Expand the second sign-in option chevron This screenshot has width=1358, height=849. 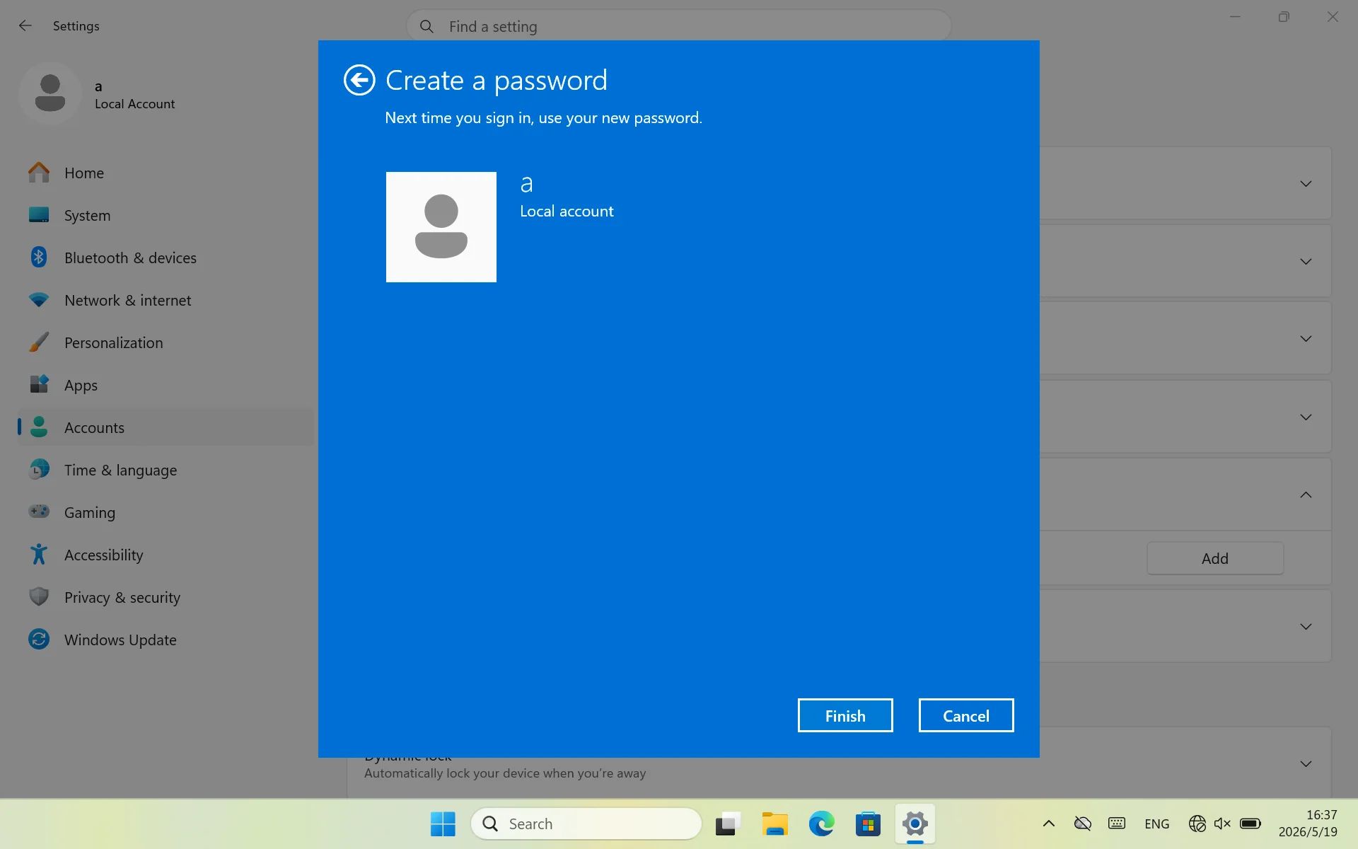click(1306, 262)
